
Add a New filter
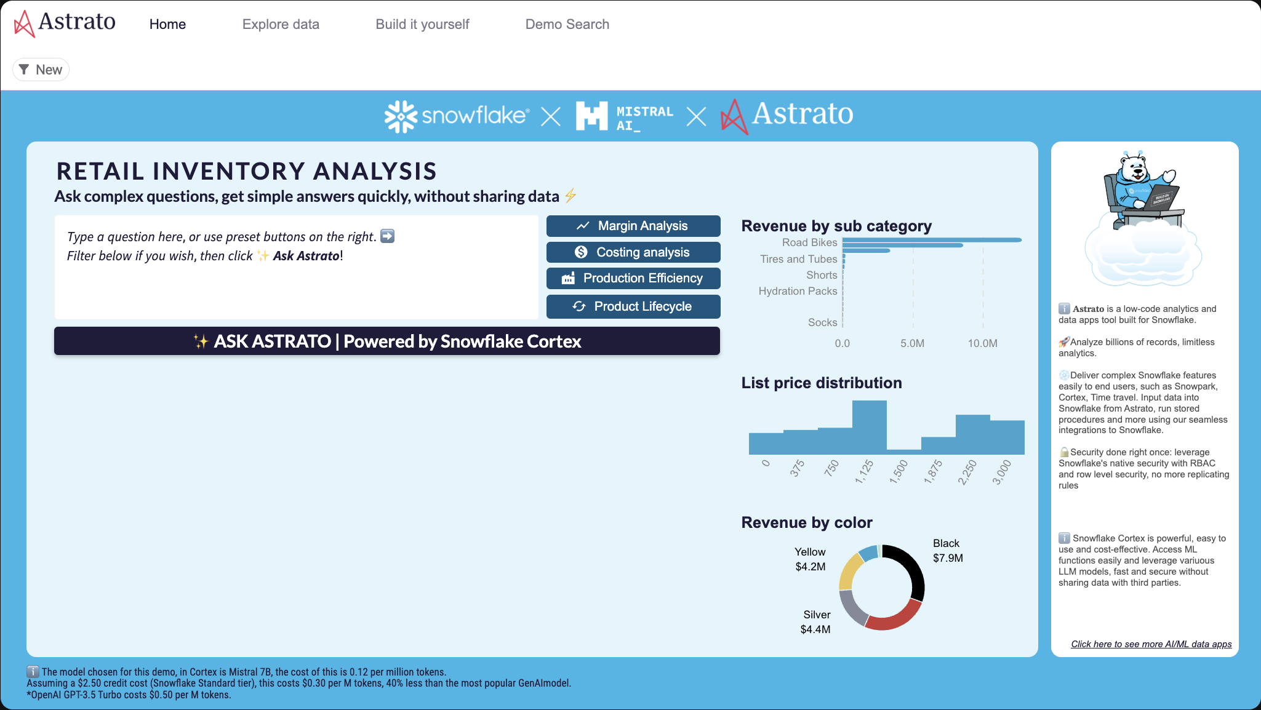[41, 70]
